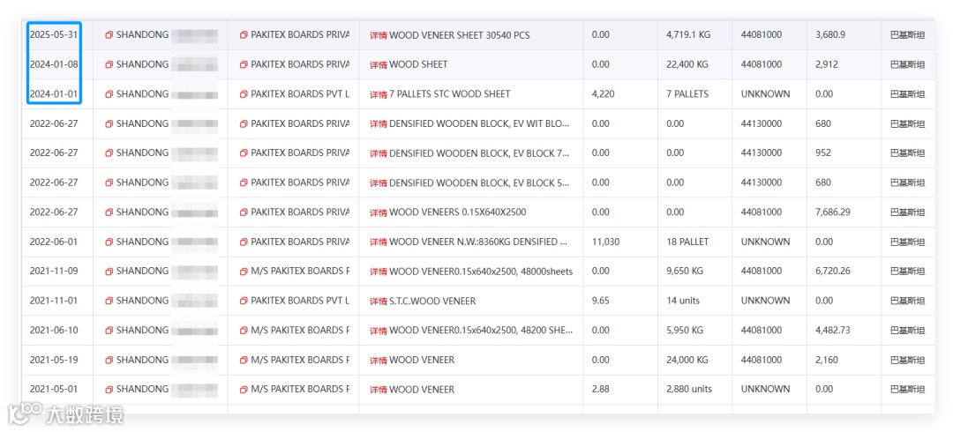This screenshot has height=432, width=953.
Task: Copy SHANDONG supplier name in 2021-11-09 row
Action: [109, 271]
